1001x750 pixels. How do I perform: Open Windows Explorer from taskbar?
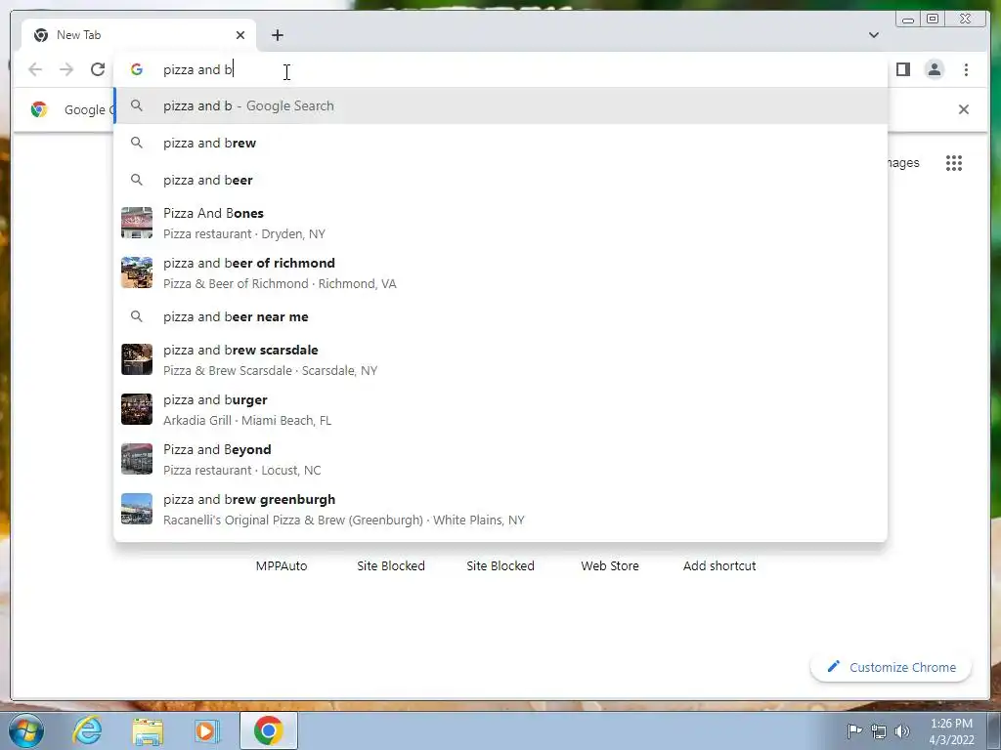point(148,730)
